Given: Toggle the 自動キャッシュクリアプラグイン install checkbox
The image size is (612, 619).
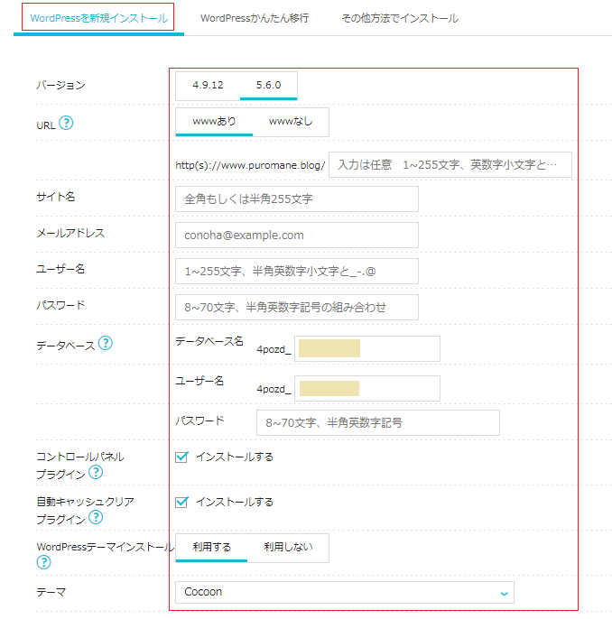Looking at the screenshot, I should coord(181,502).
